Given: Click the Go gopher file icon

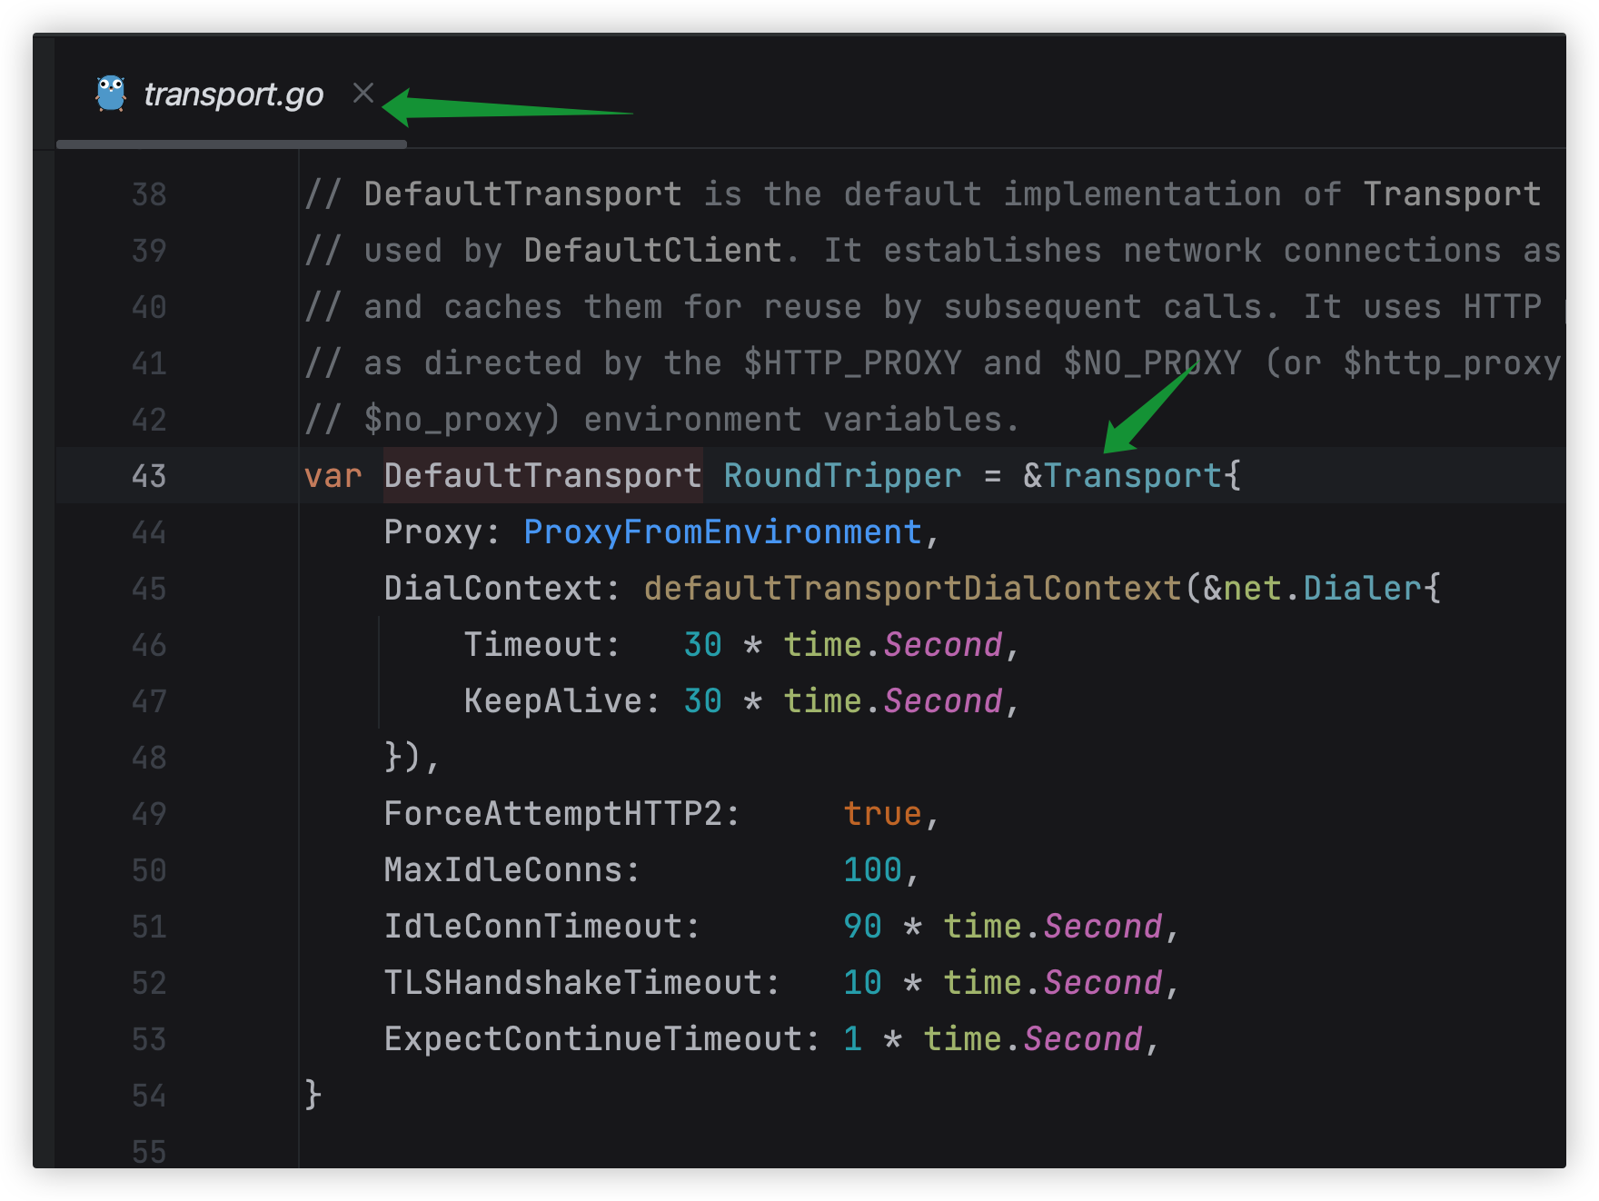Looking at the screenshot, I should point(111,94).
